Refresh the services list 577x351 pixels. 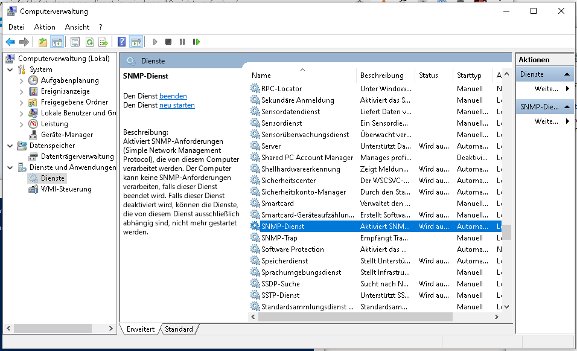(89, 41)
